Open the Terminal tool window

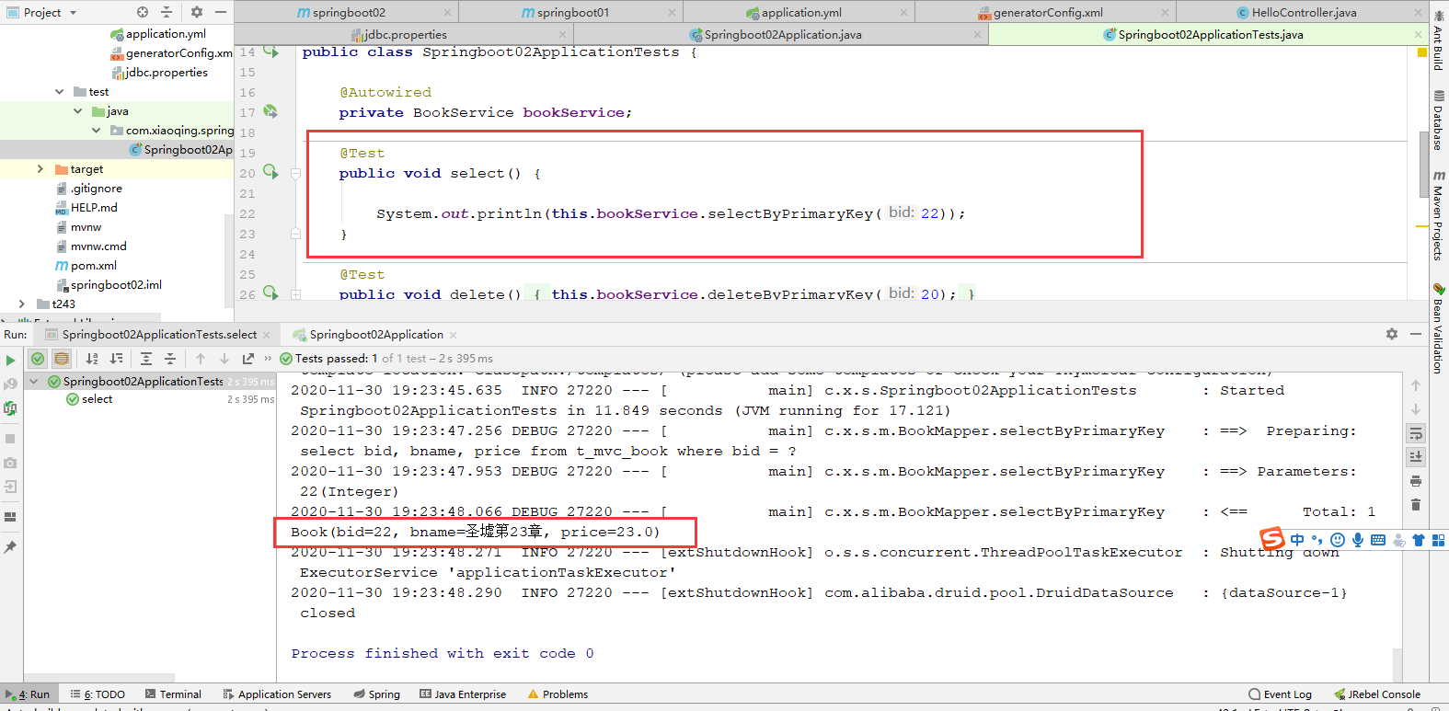pos(173,694)
